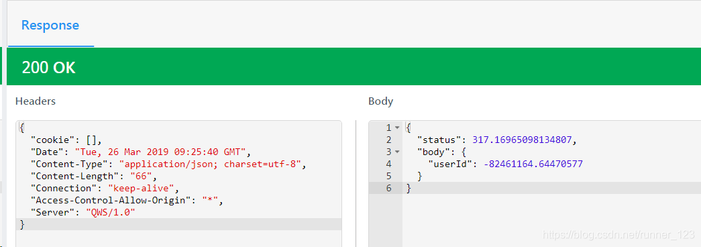This screenshot has height=247, width=701.
Task: Click line number 2 in the Body gutter
Action: click(x=388, y=140)
